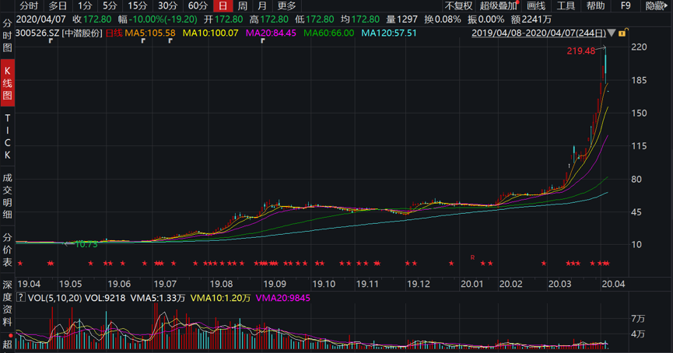
Task: Switch to the 60分 period
Action: point(198,6)
